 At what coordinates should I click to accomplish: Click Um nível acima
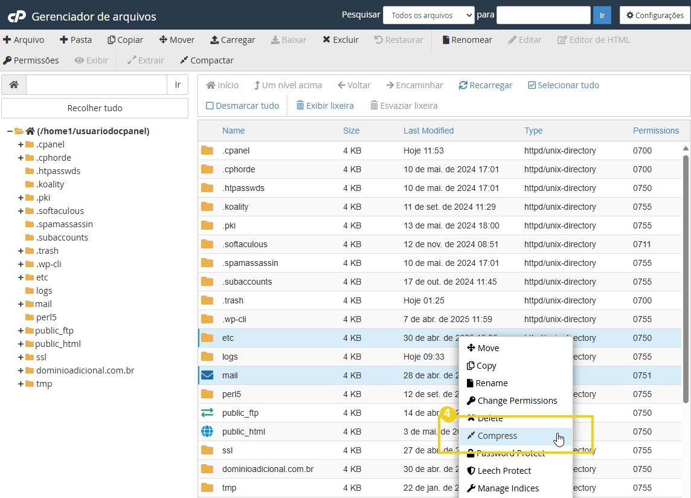(288, 85)
